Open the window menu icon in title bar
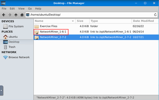The width and height of the screenshot is (159, 100). pyautogui.click(x=3, y=3)
